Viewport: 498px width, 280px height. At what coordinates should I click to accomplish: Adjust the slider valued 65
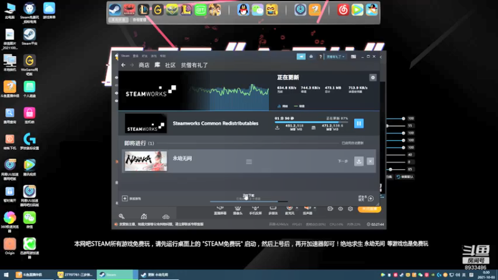pos(391,169)
